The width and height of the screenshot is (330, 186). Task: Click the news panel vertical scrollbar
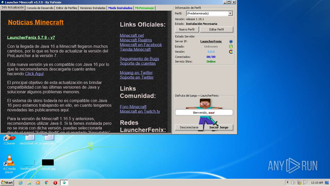(169, 72)
